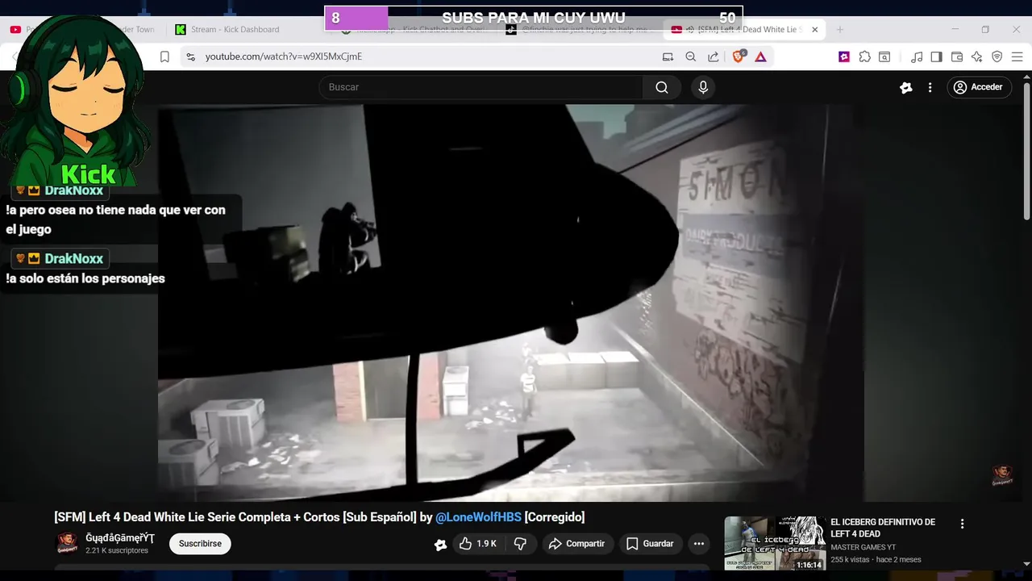Click the youtube.com URL in the address bar
Screen dimensions: 1032x581
pos(284,56)
